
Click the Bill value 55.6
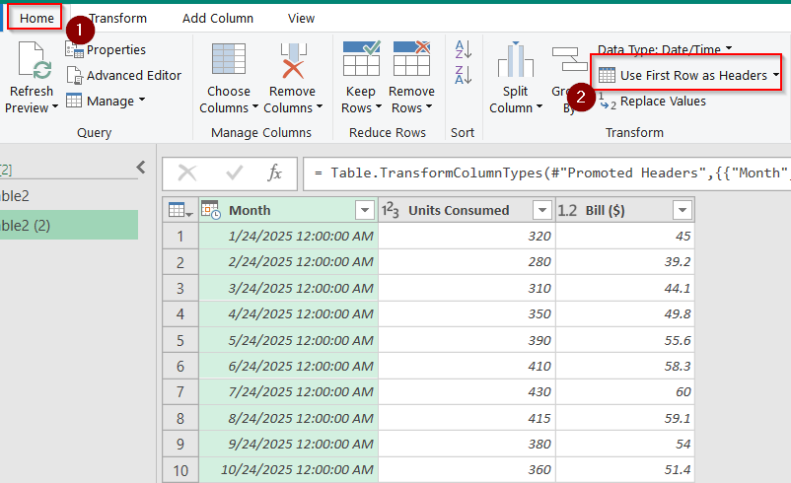point(625,340)
